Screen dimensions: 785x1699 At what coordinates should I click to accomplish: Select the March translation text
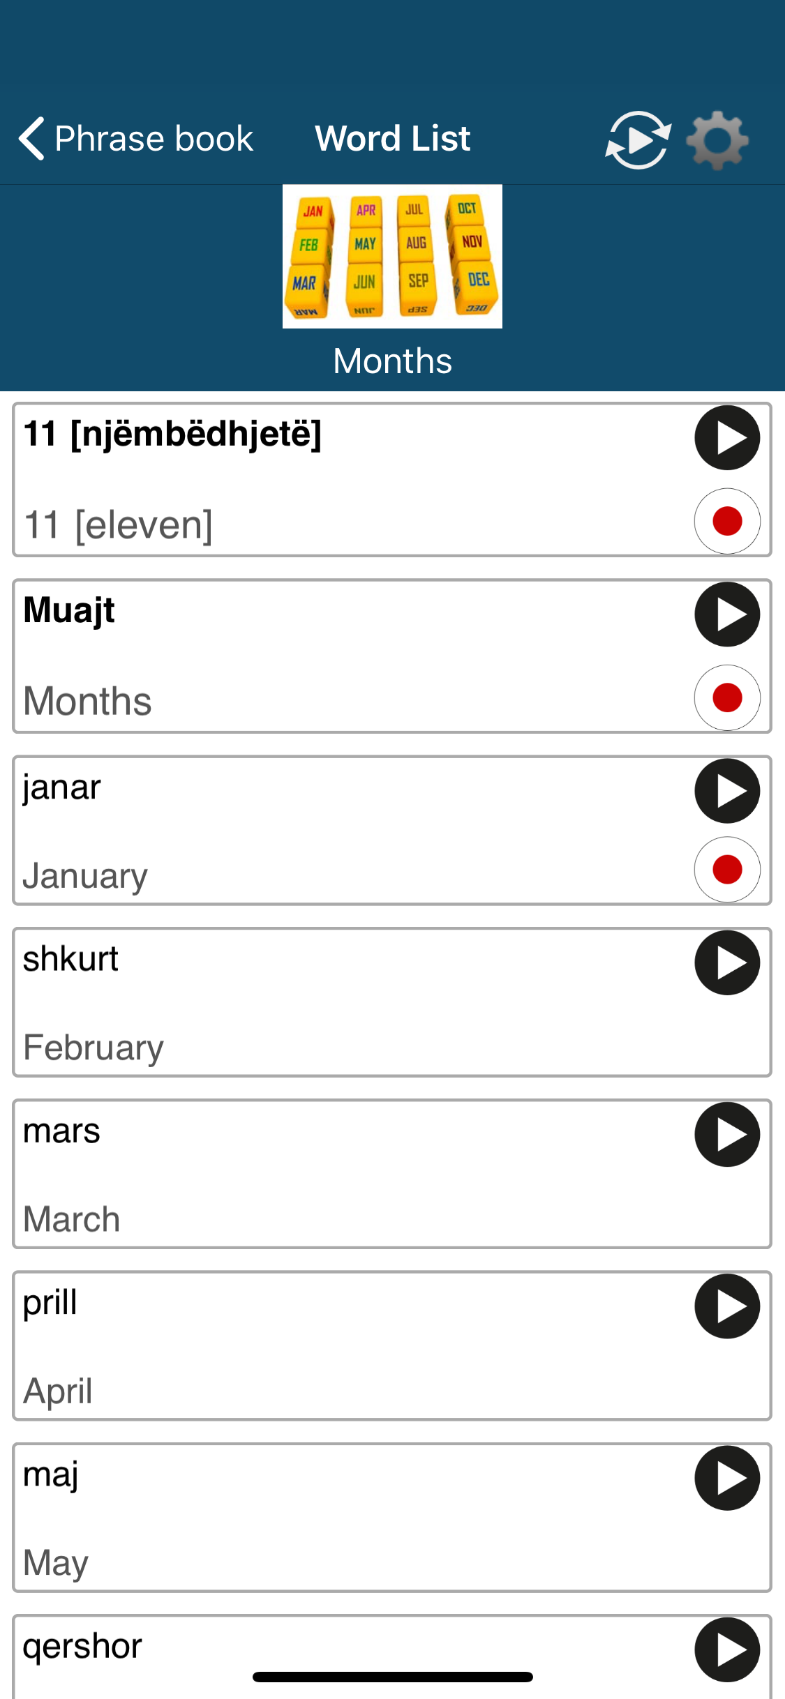tap(72, 1219)
